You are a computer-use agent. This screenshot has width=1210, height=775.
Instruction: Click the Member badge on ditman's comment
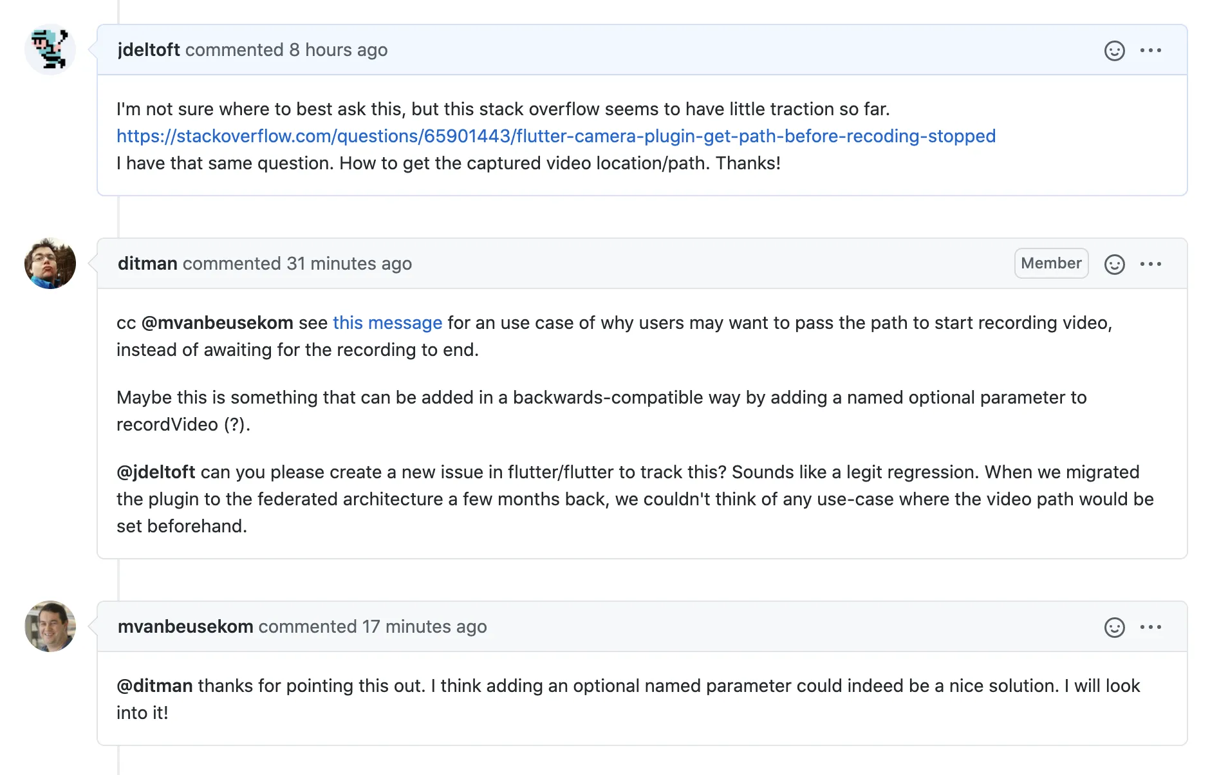(1051, 263)
